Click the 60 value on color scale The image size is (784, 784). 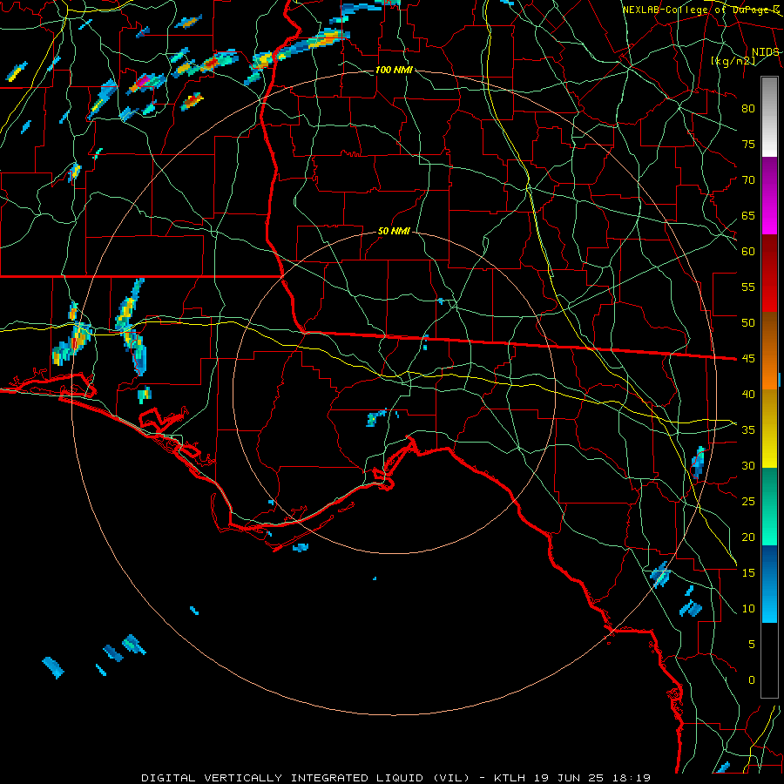(x=748, y=252)
